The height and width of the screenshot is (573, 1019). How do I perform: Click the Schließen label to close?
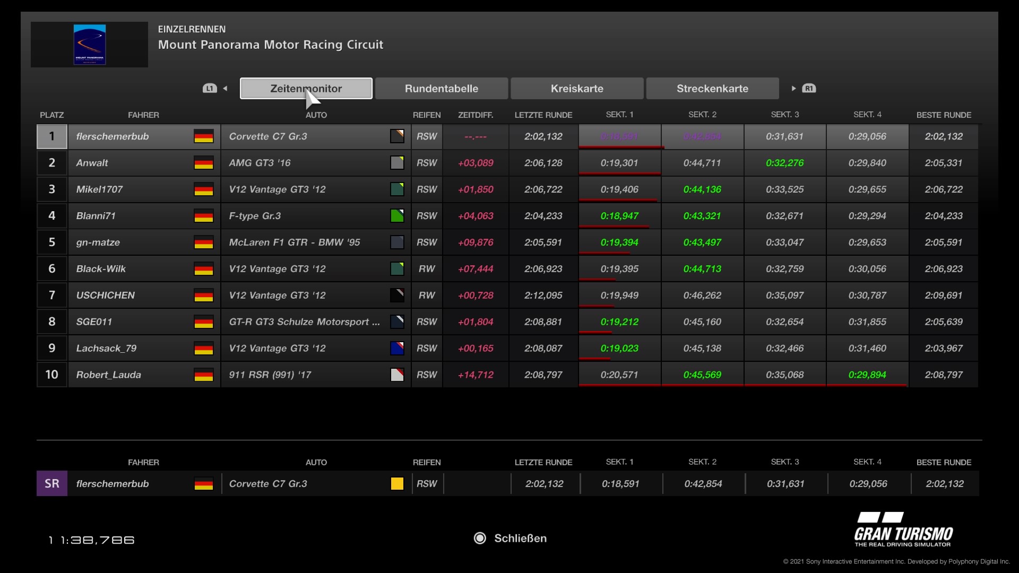click(520, 539)
